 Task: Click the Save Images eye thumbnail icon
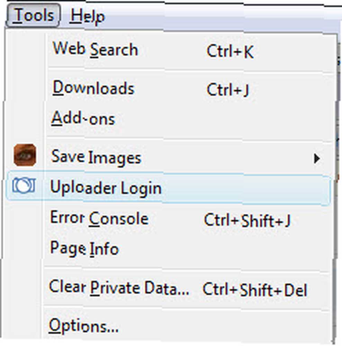pos(25,155)
